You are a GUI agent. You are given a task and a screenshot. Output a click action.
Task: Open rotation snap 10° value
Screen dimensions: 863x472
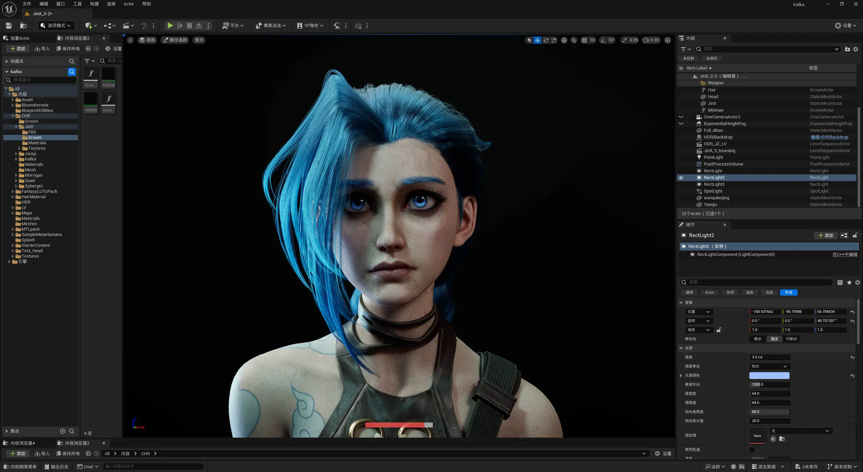pyautogui.click(x=611, y=40)
